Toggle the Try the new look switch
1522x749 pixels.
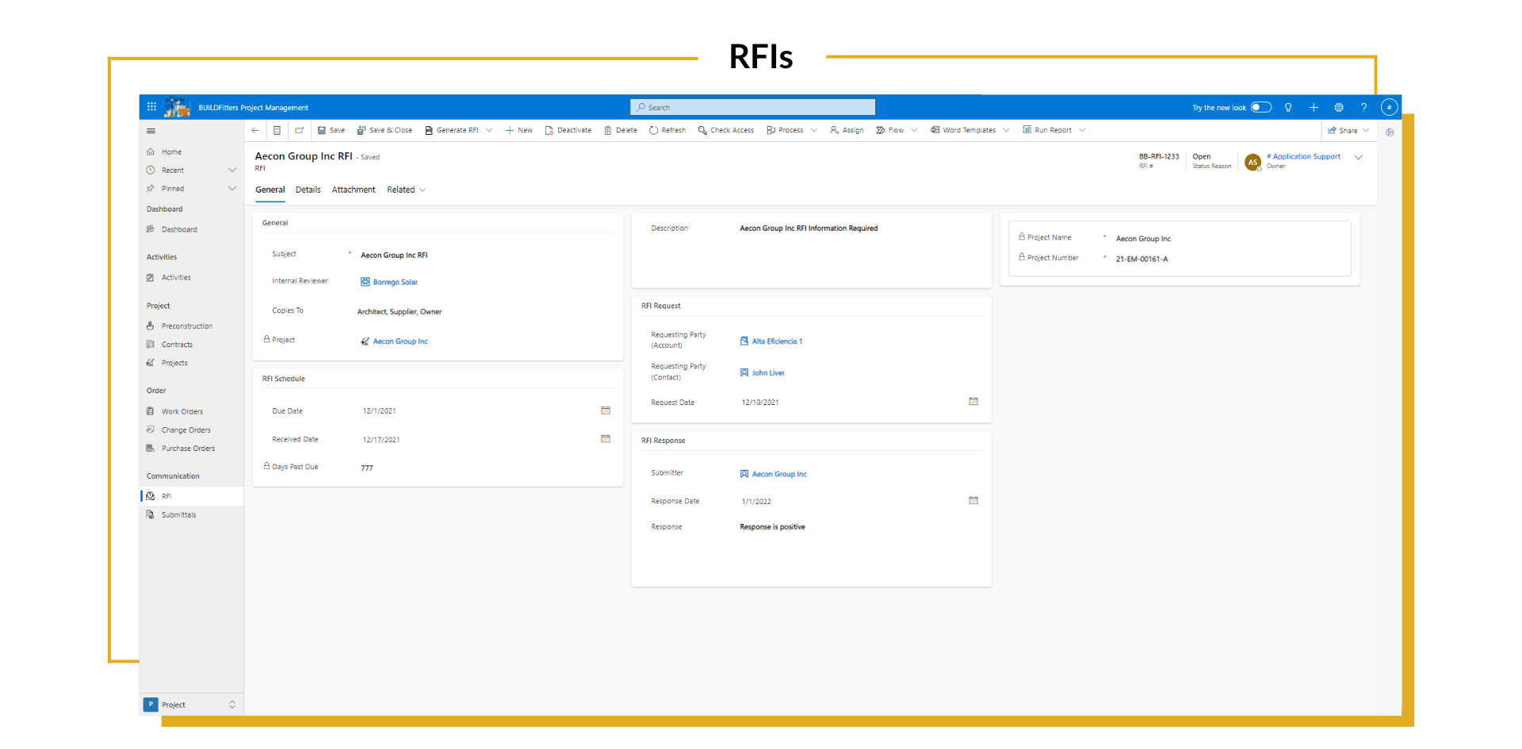1260,107
